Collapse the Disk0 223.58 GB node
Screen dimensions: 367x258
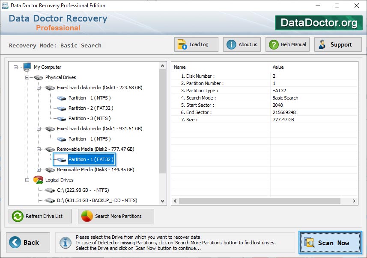[x=39, y=88]
